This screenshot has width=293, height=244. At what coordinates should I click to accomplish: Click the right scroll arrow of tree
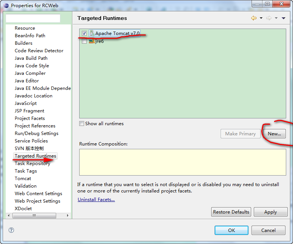point(67,215)
